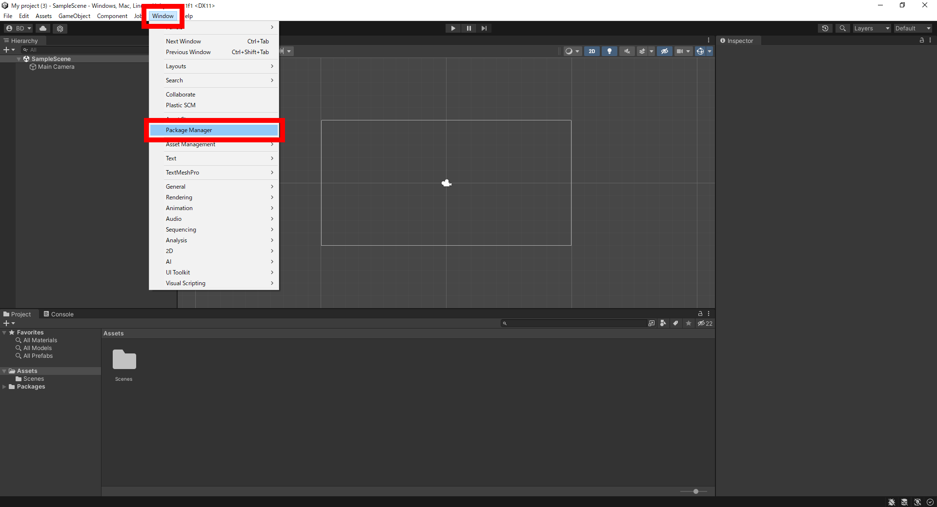Toggle scene lighting with the bulb icon
The width and height of the screenshot is (937, 507).
609,51
